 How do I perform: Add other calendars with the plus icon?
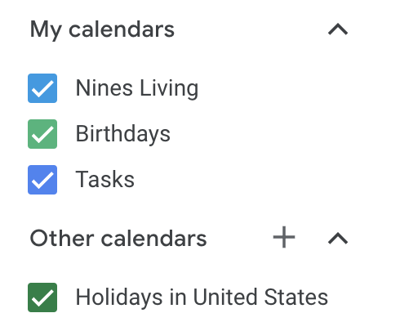[284, 237]
